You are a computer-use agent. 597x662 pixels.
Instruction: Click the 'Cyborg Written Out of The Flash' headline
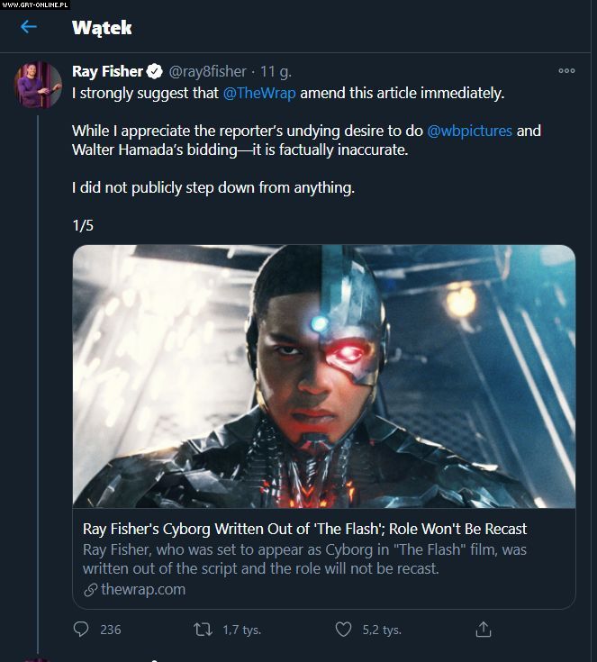(304, 529)
